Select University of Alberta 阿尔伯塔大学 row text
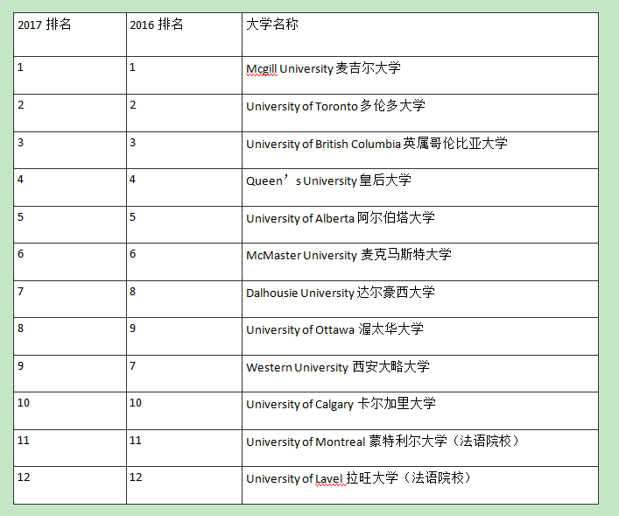Viewport: 619px width, 516px height. point(340,218)
